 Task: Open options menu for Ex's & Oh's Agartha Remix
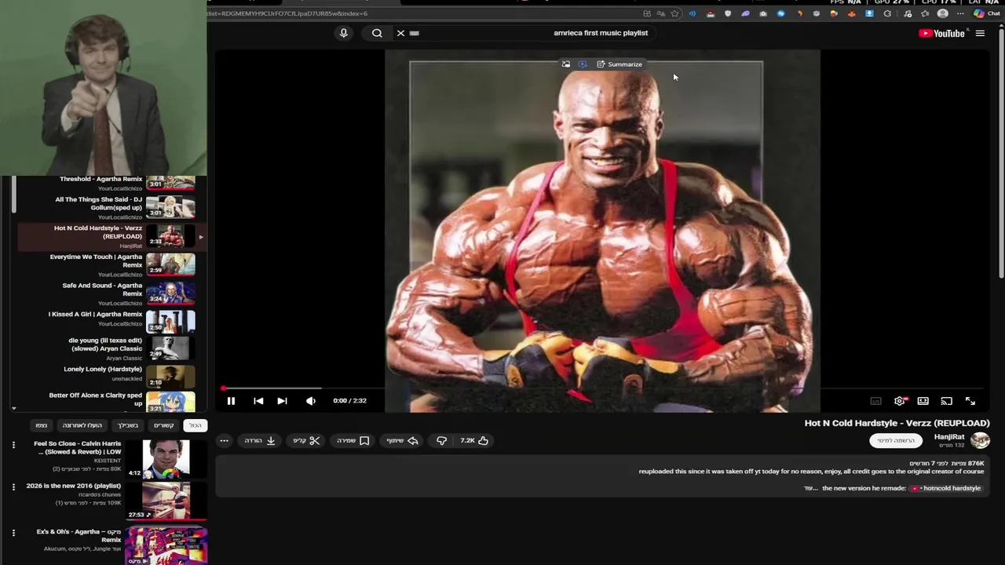pyautogui.click(x=13, y=533)
